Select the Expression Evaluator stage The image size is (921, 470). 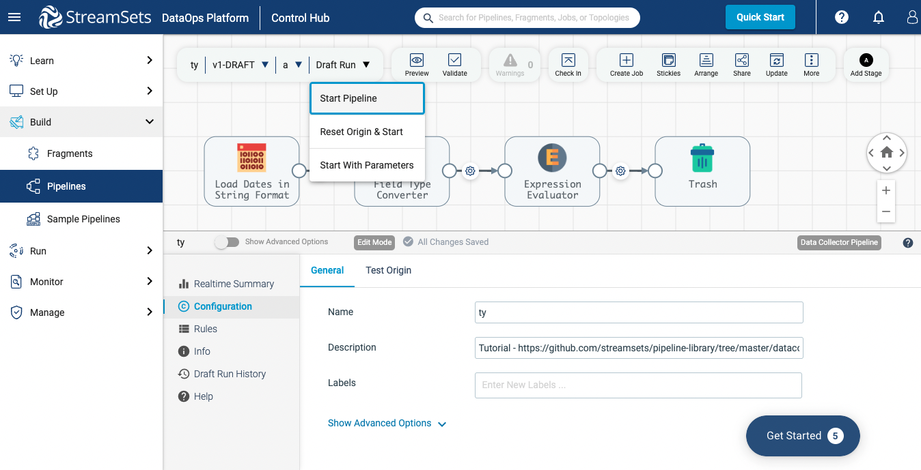coord(552,171)
